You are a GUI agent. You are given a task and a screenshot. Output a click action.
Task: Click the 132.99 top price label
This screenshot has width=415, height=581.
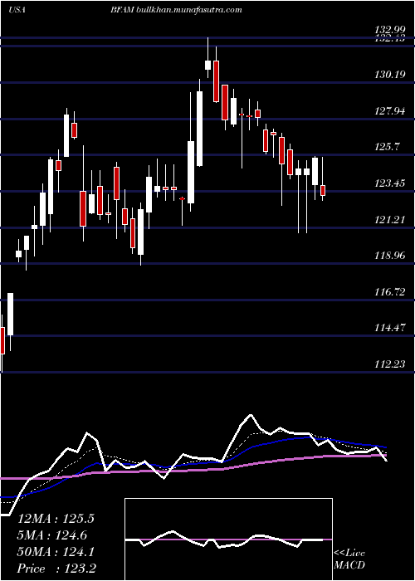390,30
